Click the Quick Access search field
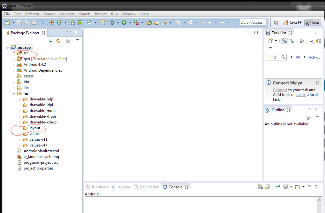The height and width of the screenshot is (213, 325). point(253,22)
